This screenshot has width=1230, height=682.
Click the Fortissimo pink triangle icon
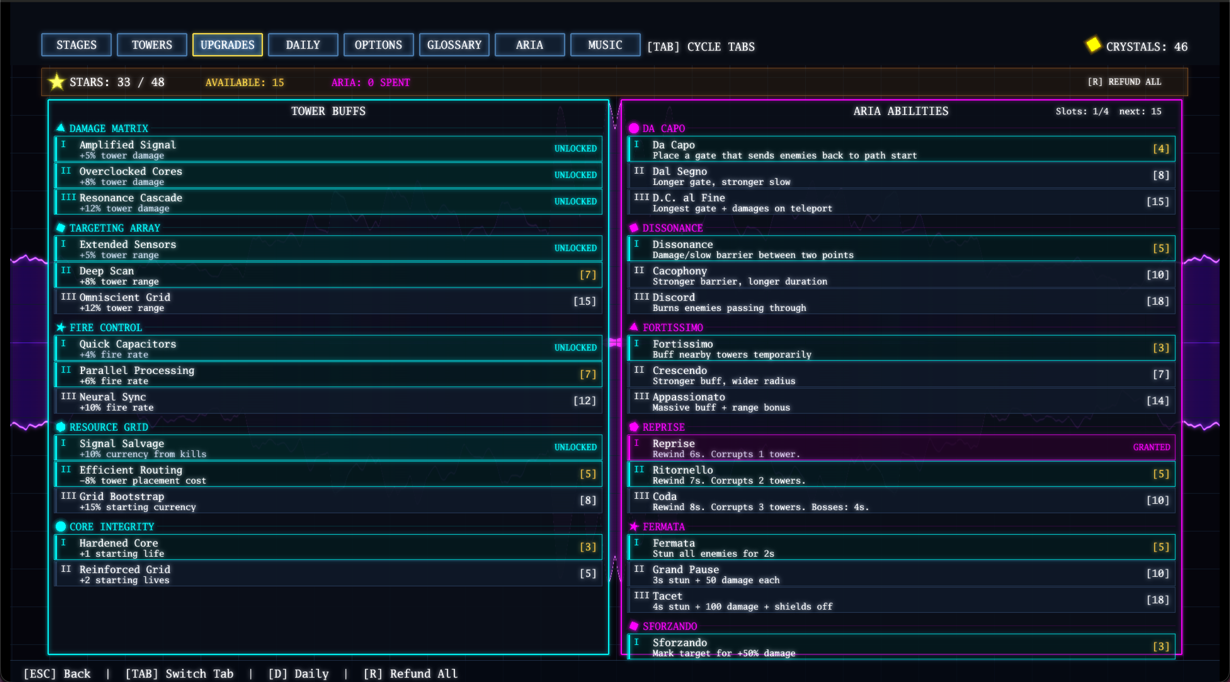pyautogui.click(x=634, y=327)
